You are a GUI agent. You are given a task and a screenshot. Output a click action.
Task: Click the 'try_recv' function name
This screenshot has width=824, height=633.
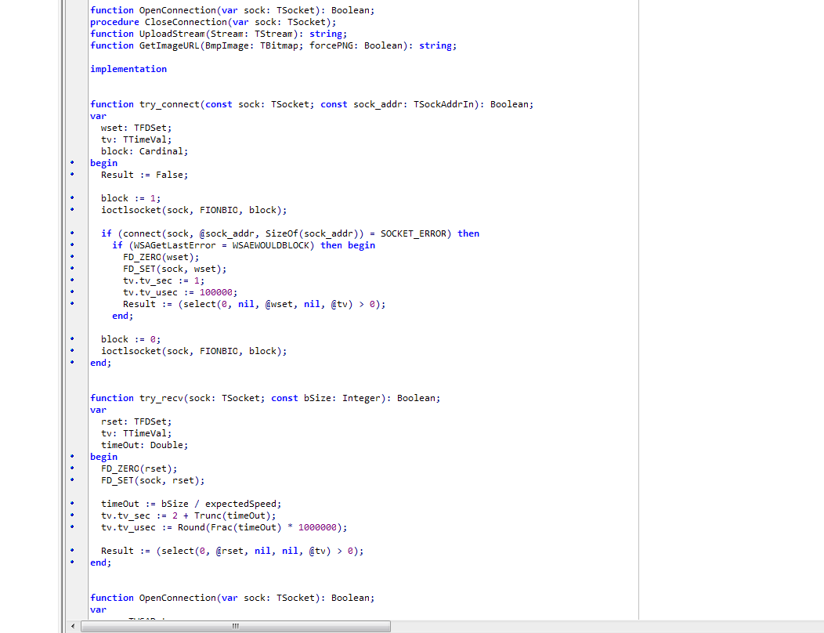(161, 398)
